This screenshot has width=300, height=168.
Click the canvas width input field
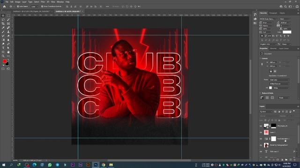pyautogui.click(x=273, y=62)
